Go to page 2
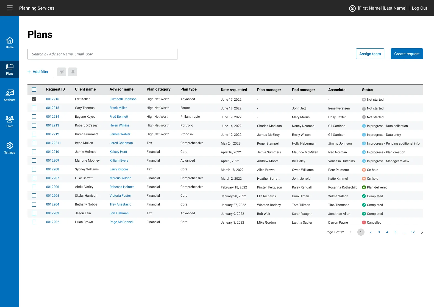434x307 pixels. 371,232
